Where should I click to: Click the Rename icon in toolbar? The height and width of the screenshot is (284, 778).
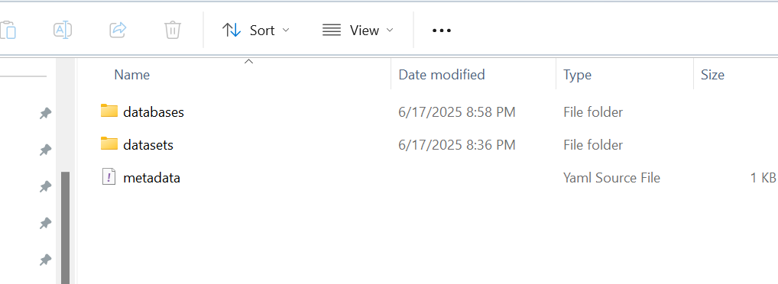(x=63, y=31)
